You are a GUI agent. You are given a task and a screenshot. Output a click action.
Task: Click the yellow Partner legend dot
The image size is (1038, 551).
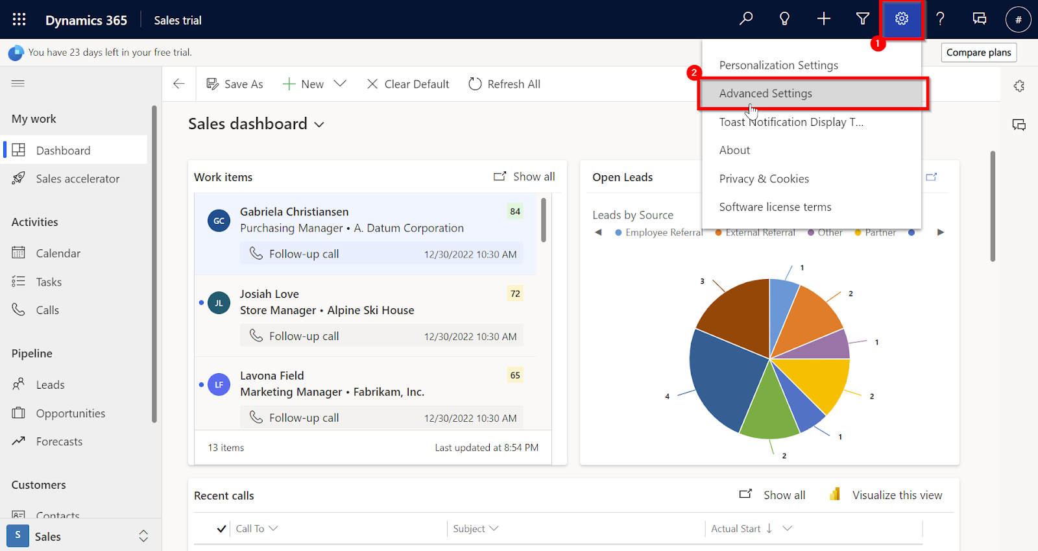(858, 232)
